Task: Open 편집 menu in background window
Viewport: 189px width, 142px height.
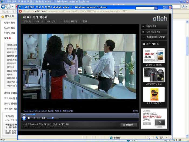Action: click(x=15, y=12)
